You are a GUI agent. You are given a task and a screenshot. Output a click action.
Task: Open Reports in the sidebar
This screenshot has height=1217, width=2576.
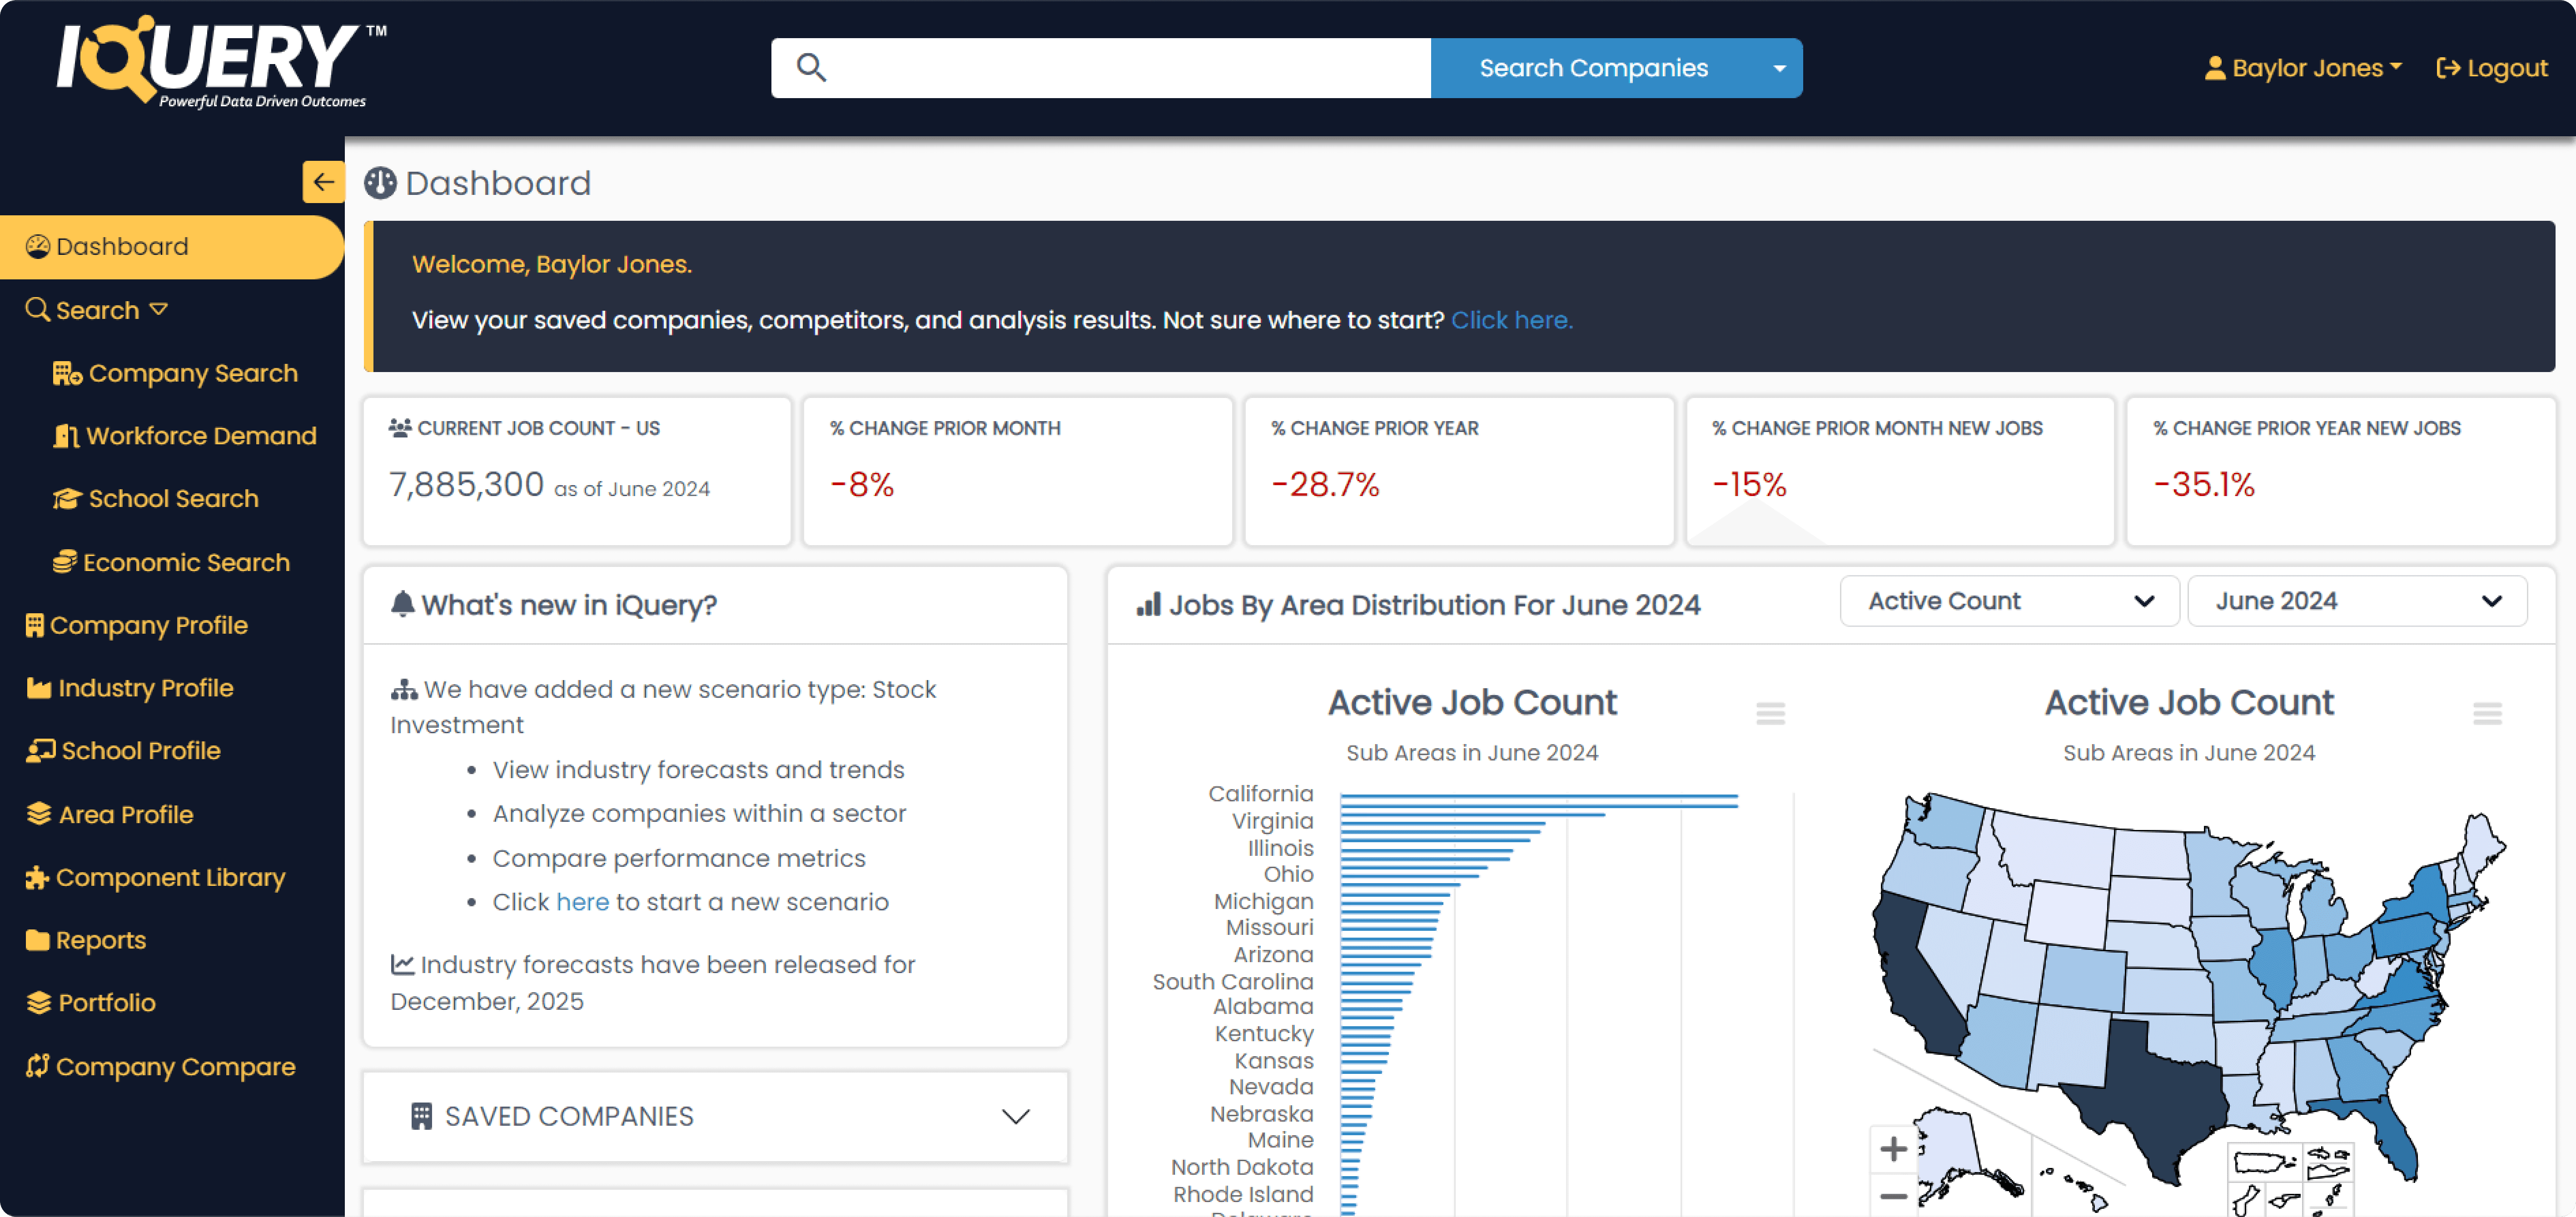(x=86, y=940)
